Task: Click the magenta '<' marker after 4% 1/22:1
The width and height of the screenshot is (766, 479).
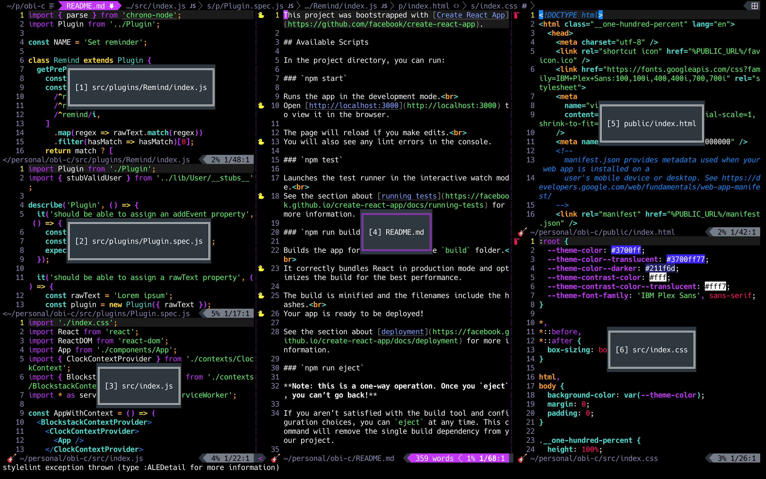Action: point(260,458)
